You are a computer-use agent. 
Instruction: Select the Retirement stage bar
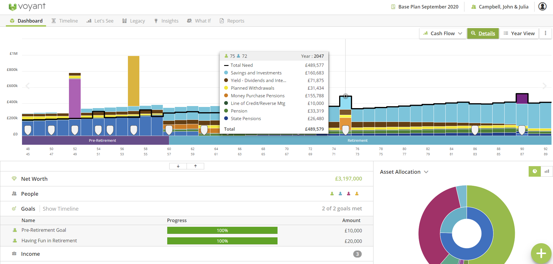[x=360, y=140]
